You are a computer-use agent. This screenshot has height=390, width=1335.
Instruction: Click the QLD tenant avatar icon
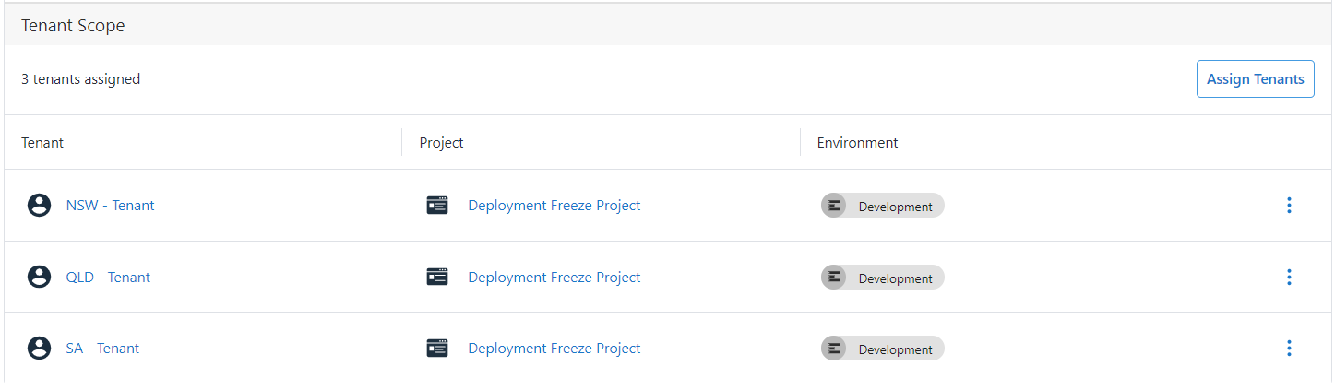(x=39, y=277)
